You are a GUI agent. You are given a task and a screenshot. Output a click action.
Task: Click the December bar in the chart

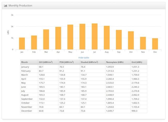[x=155, y=44]
